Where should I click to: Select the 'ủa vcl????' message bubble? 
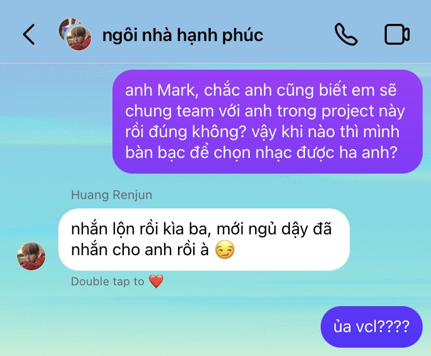coord(371,326)
